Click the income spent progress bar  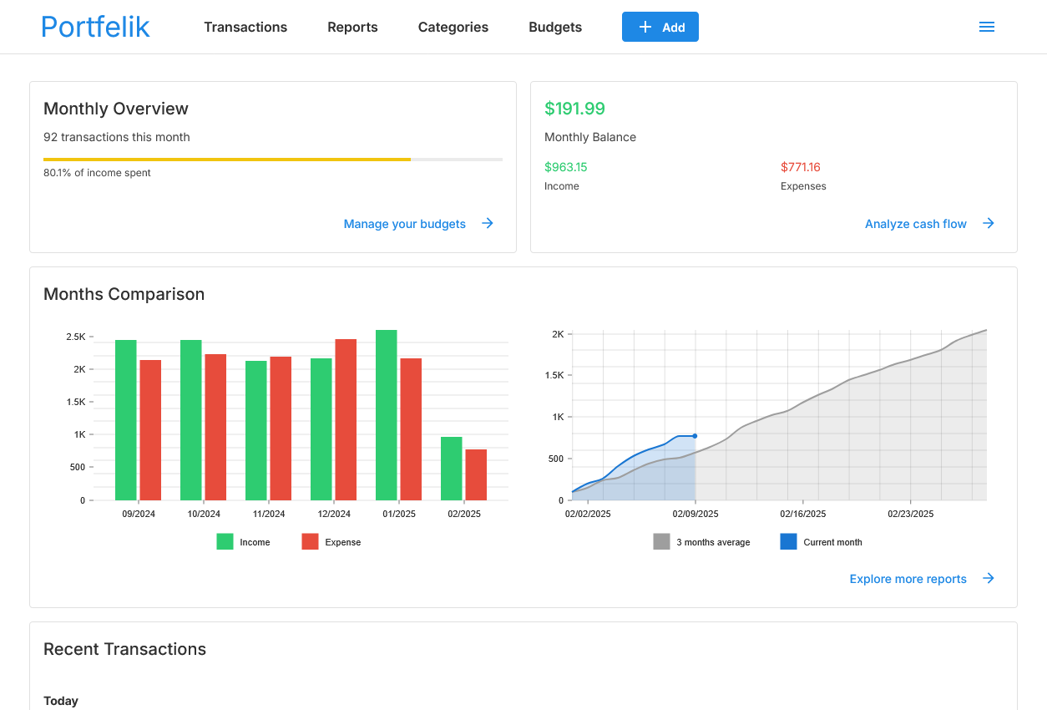pos(272,159)
